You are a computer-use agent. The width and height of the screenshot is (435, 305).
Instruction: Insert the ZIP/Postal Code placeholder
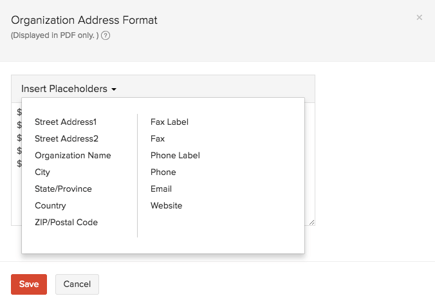(x=66, y=222)
